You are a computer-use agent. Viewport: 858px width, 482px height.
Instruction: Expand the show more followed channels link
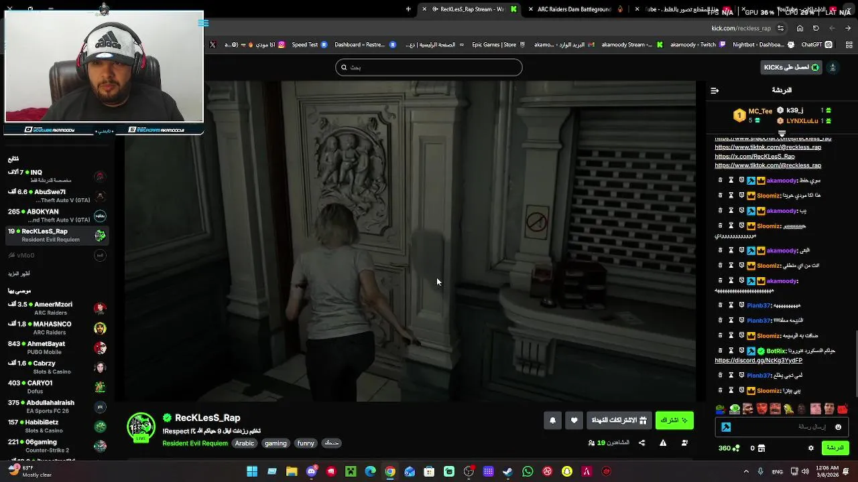pyautogui.click(x=19, y=274)
